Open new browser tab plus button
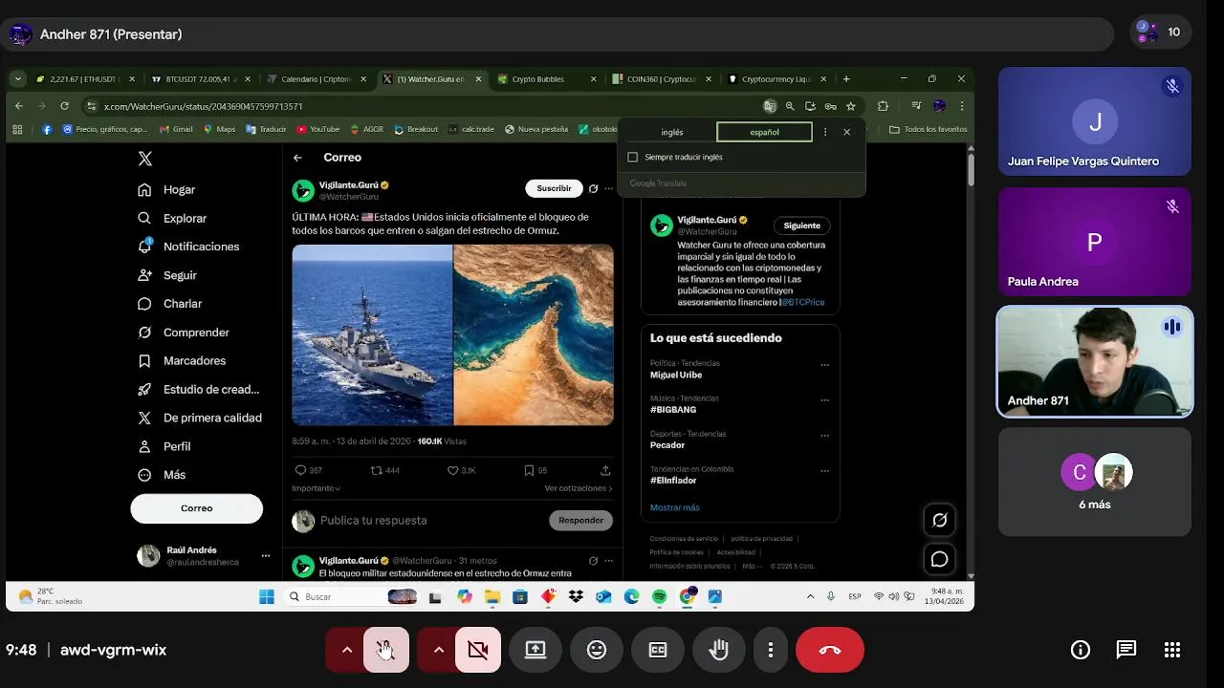This screenshot has width=1224, height=688. (846, 79)
